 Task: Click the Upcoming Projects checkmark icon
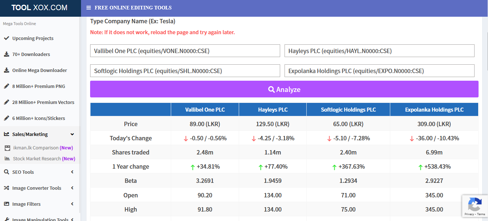[6, 38]
